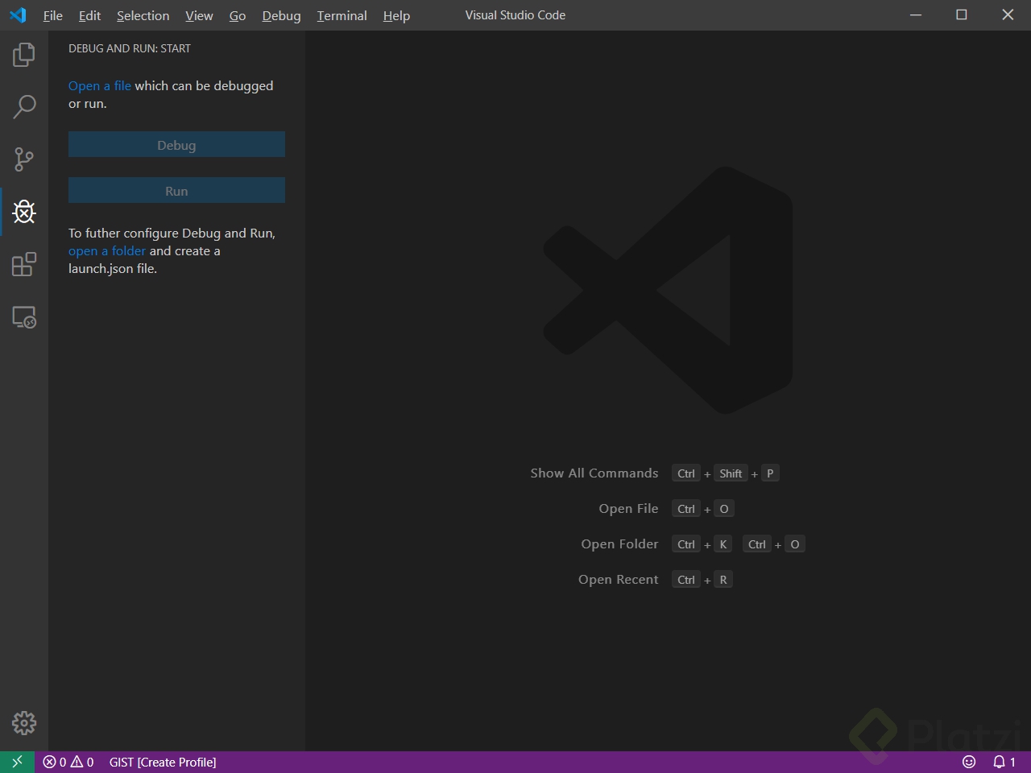Select the Debug and Run bug icon
The image size is (1031, 773).
(24, 212)
